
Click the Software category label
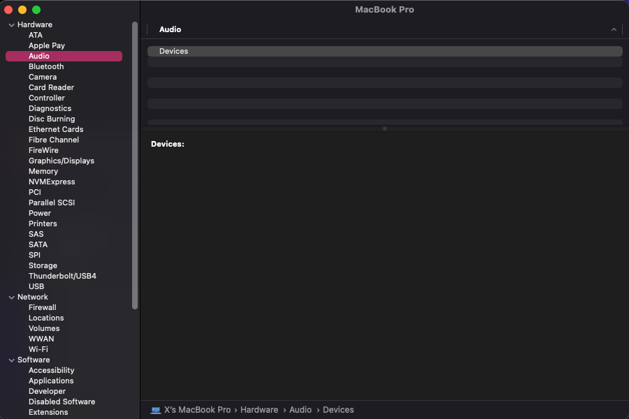coord(34,360)
